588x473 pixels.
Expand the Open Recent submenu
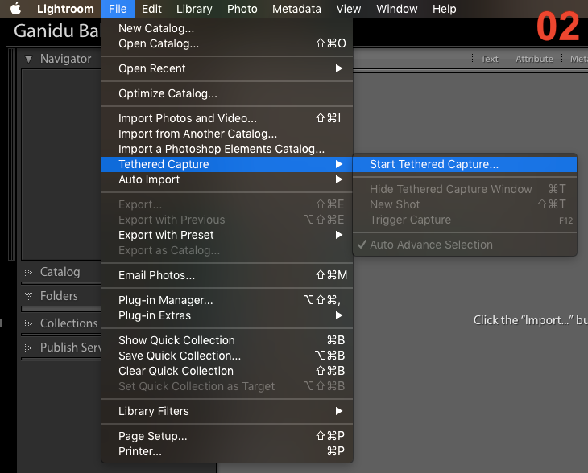(x=227, y=68)
